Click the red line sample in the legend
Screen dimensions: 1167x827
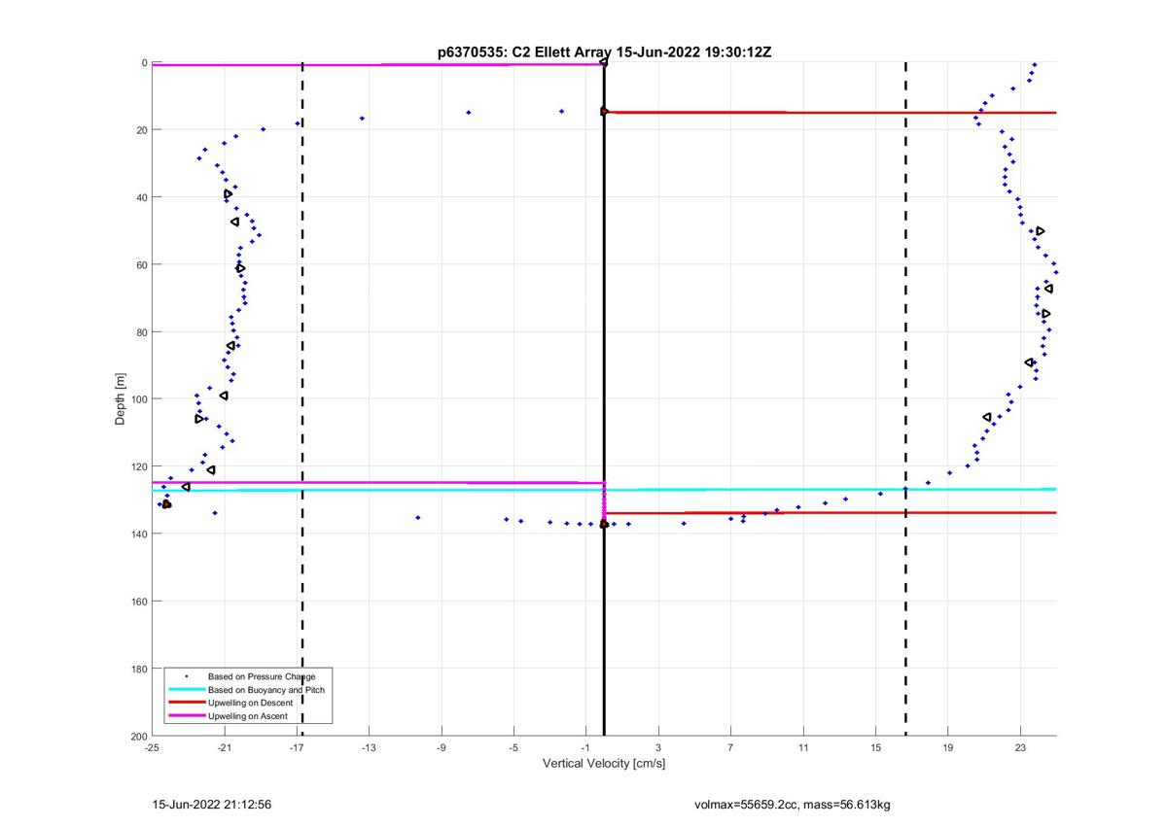[x=187, y=703]
